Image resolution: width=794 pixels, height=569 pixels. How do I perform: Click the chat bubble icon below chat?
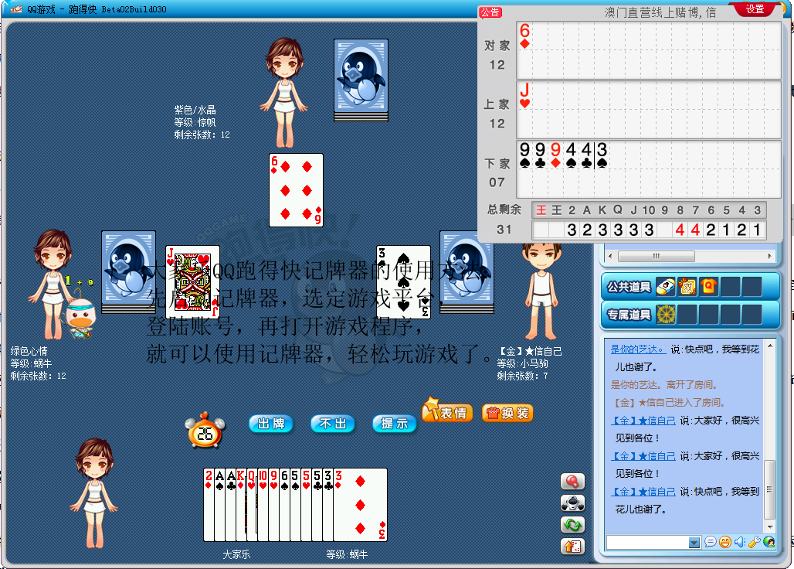[x=711, y=542]
